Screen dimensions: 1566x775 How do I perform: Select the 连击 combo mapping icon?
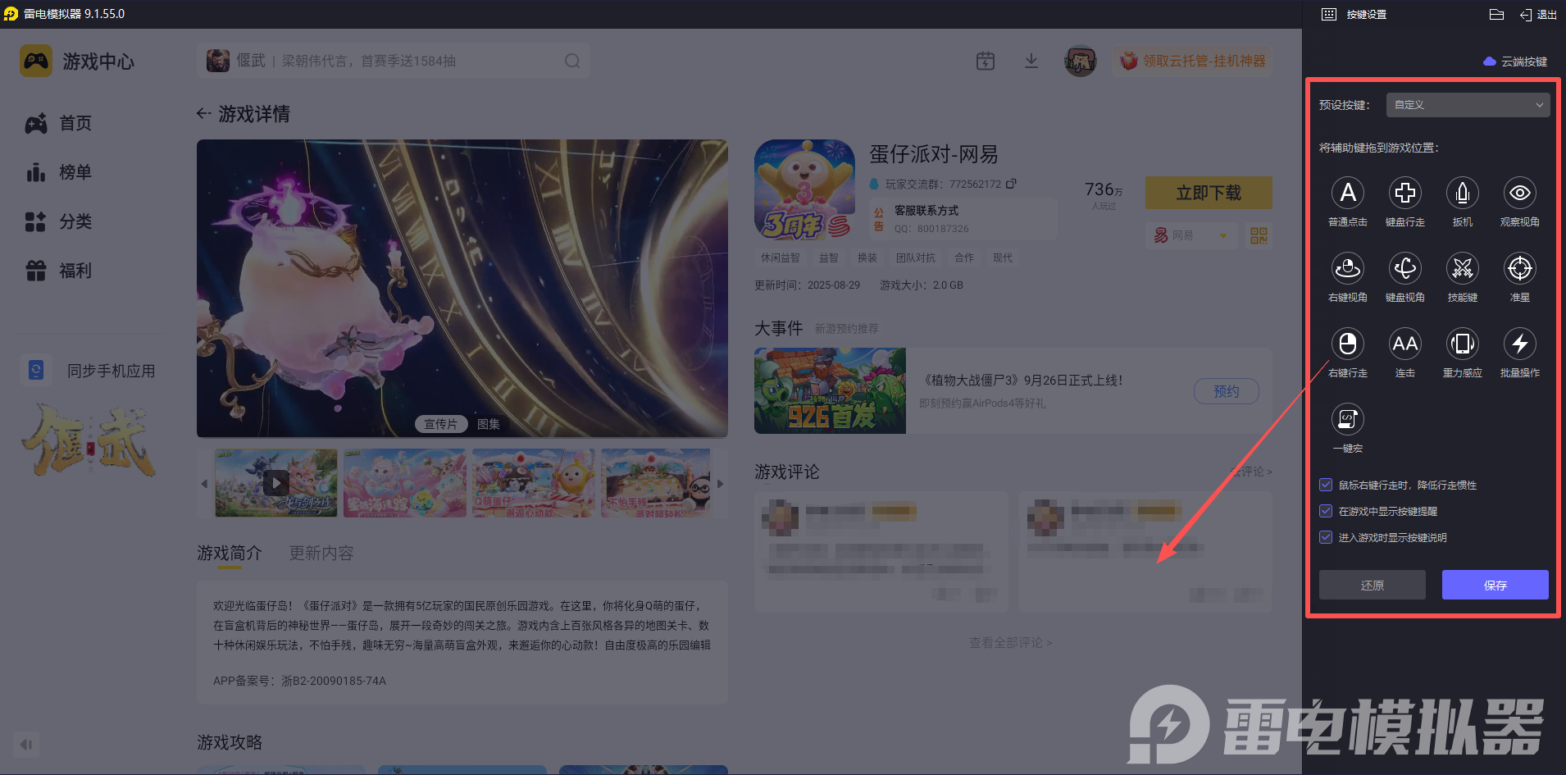tap(1404, 344)
